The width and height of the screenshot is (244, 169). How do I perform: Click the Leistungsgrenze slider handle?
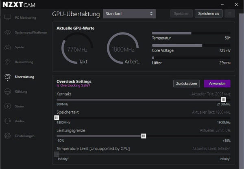(144, 136)
